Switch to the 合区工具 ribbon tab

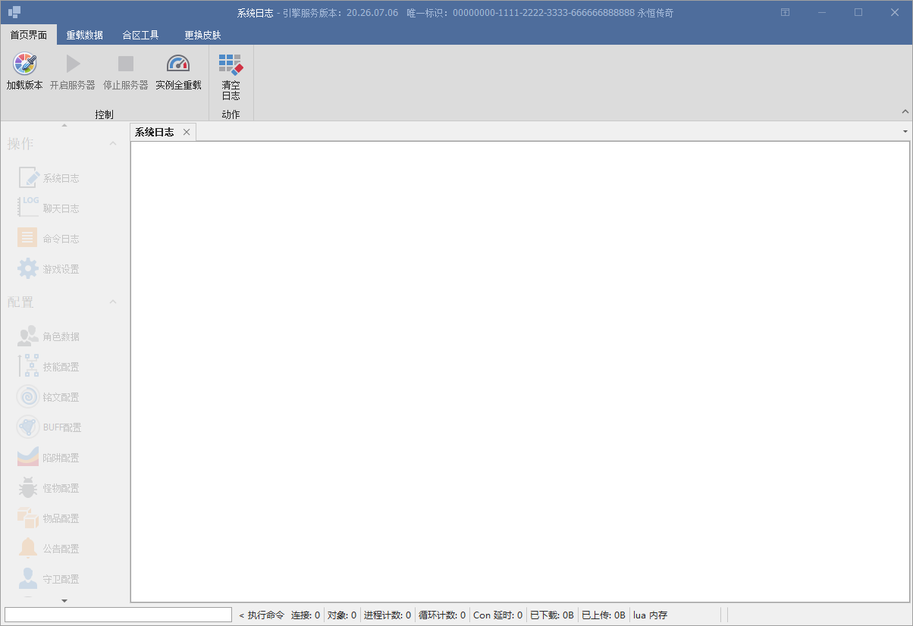click(140, 35)
